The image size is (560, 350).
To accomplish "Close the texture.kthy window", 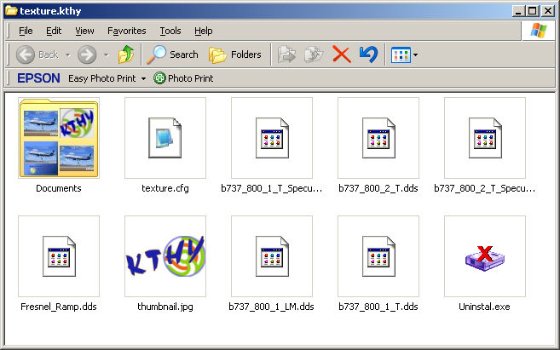I will [x=547, y=11].
